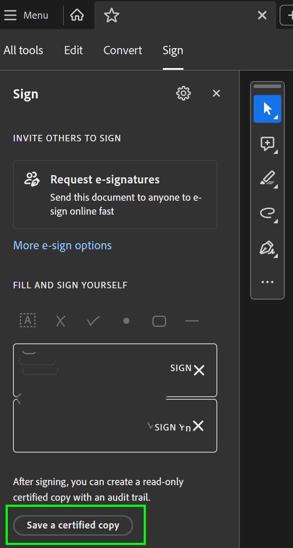Viewport: 293px width, 548px height.
Task: Open the Sign panel settings gear
Action: [183, 93]
